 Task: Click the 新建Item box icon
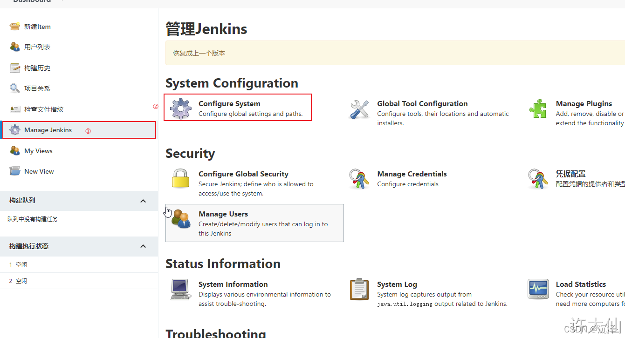point(15,27)
